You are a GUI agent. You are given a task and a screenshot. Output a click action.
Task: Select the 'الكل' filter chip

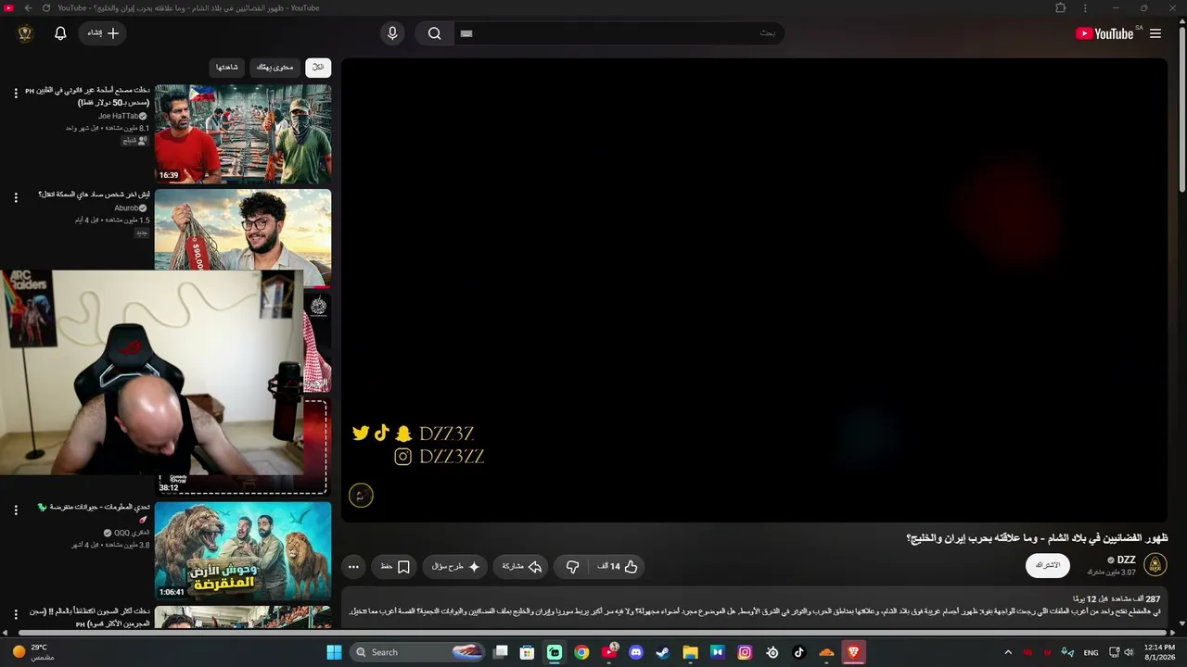(x=318, y=67)
